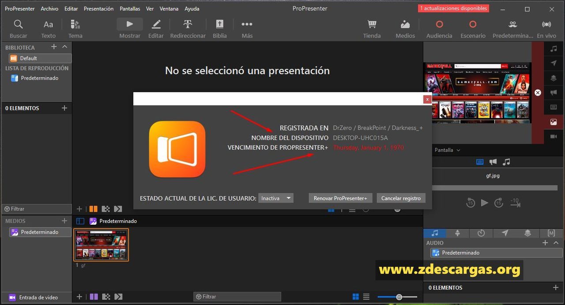Open the Presentación menu
Image resolution: width=565 pixels, height=305 pixels.
pyautogui.click(x=98, y=8)
